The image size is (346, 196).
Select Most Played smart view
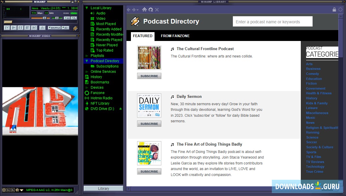106,24
